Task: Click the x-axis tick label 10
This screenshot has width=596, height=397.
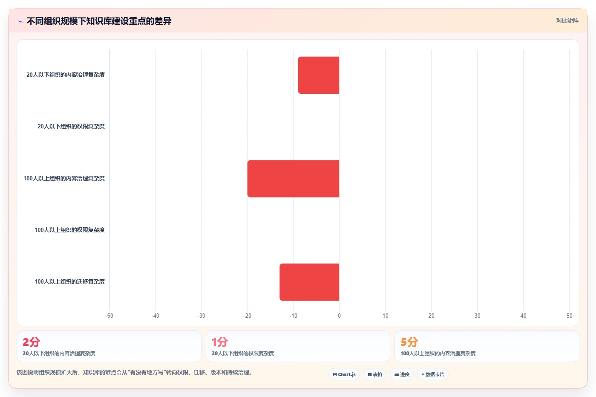Action: 385,316
